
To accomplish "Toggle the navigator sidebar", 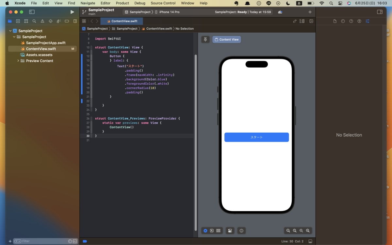I will coord(32,12).
